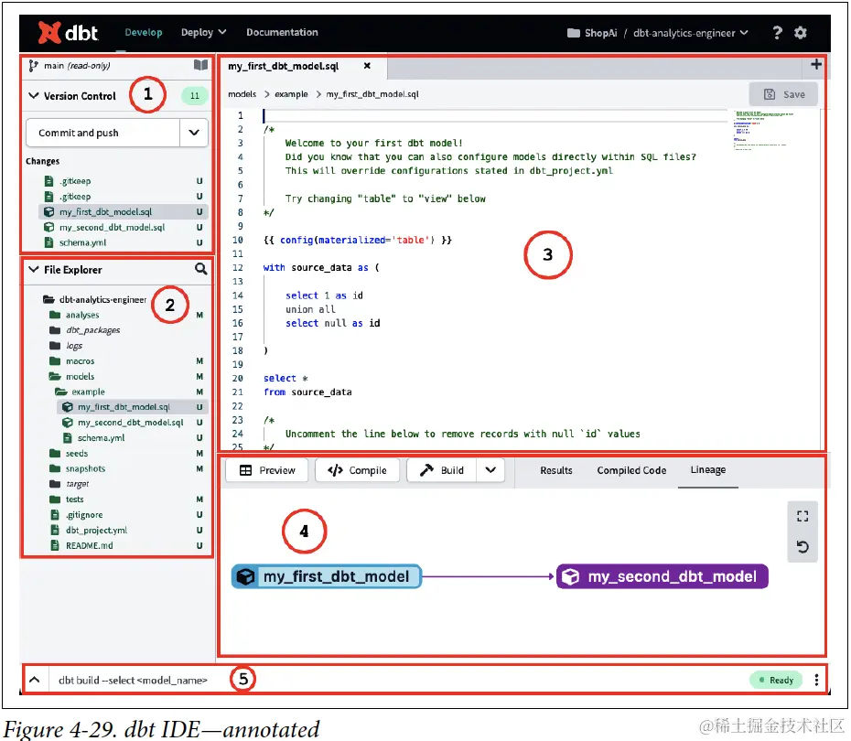
Task: Click the my_first_dbt_model lineage node
Action: tap(327, 576)
